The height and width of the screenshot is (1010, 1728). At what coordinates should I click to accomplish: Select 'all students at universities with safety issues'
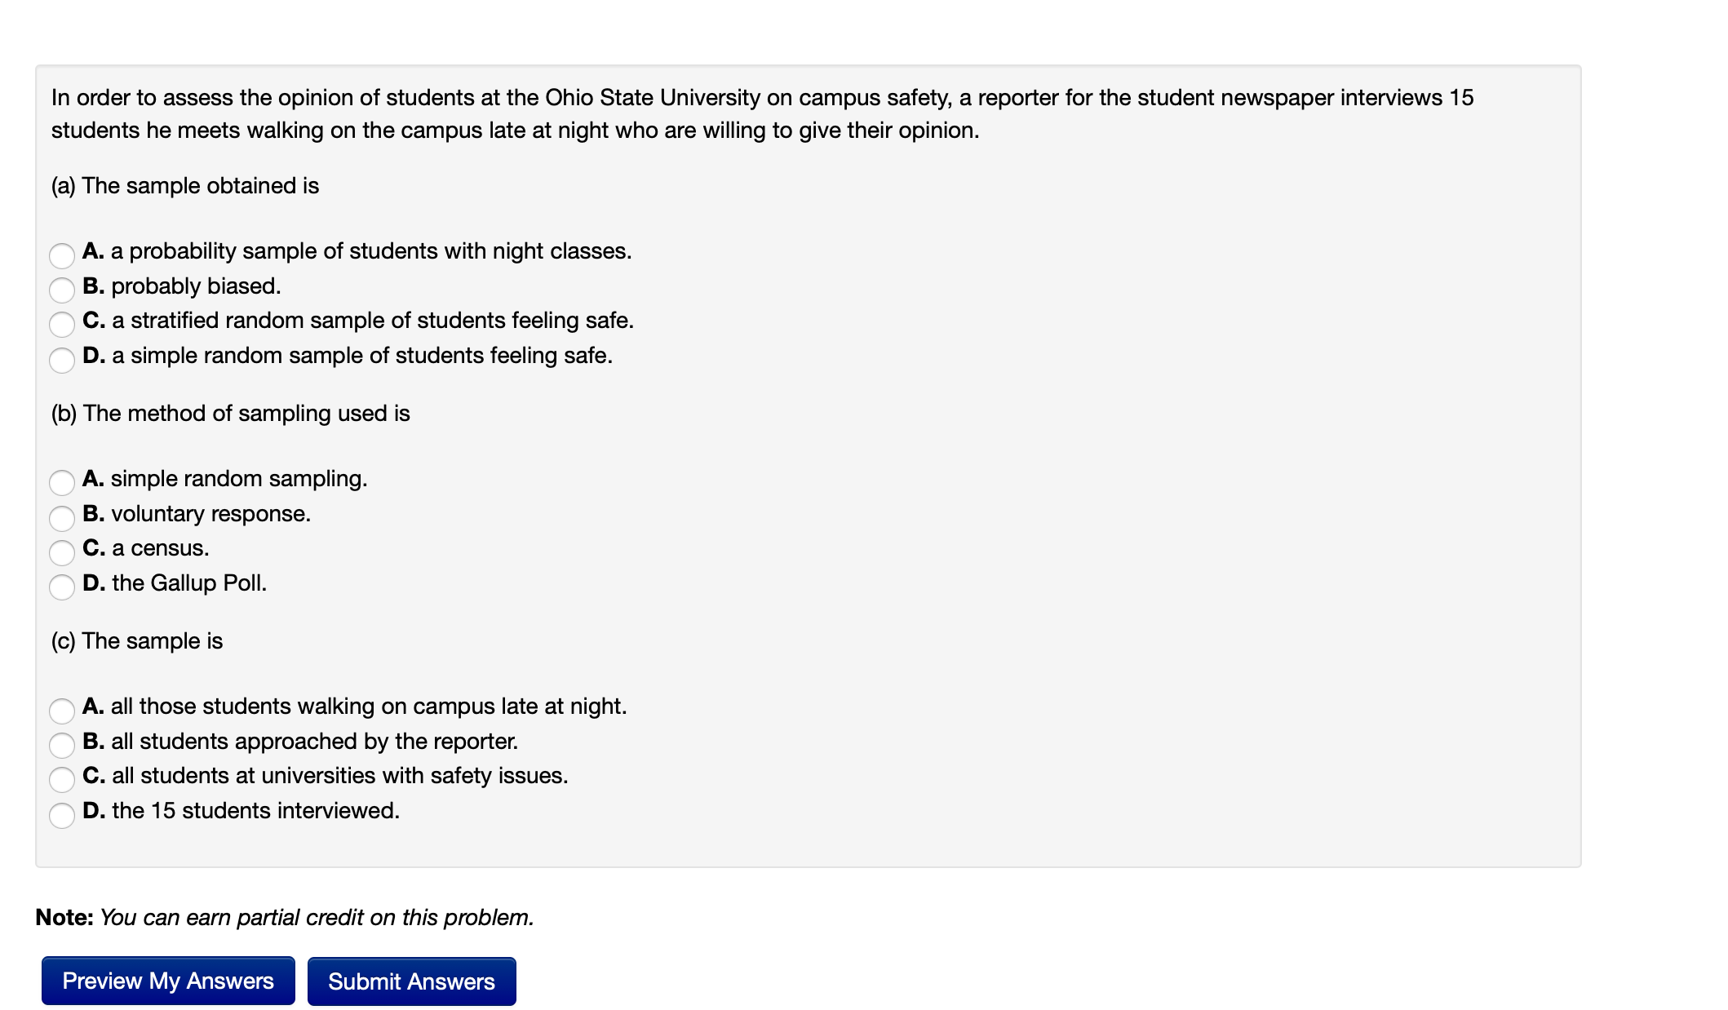click(x=62, y=781)
